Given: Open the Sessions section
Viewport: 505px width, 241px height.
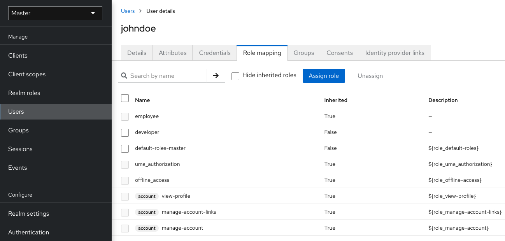Looking at the screenshot, I should [x=20, y=149].
